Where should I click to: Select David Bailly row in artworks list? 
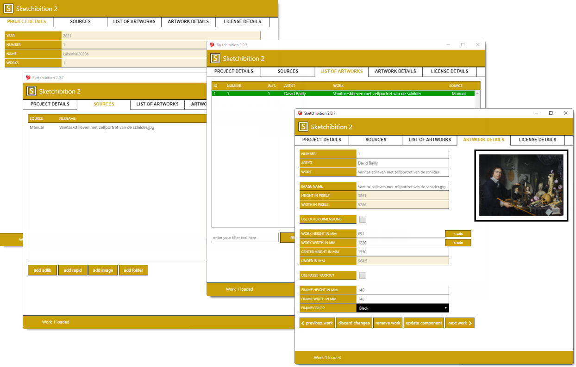[x=343, y=93]
